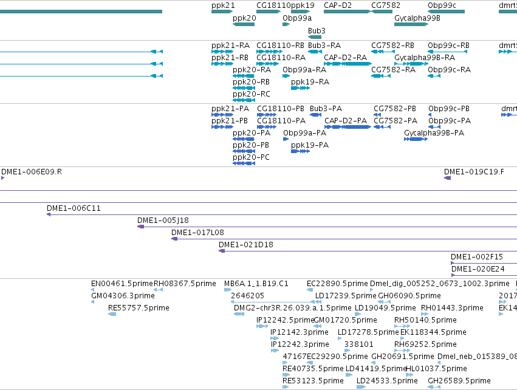Click the Obp99a gene label
517x390 pixels.
coord(297,18)
